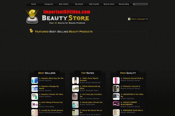
Task: Click the golden eye site logo icon
Action: click(32, 17)
